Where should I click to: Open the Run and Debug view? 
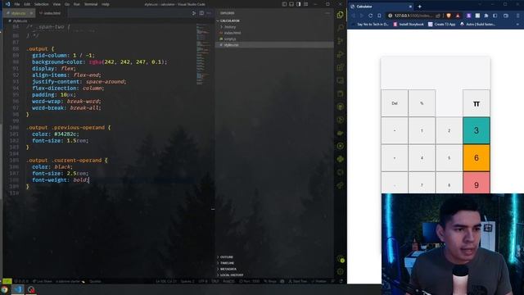(341, 54)
